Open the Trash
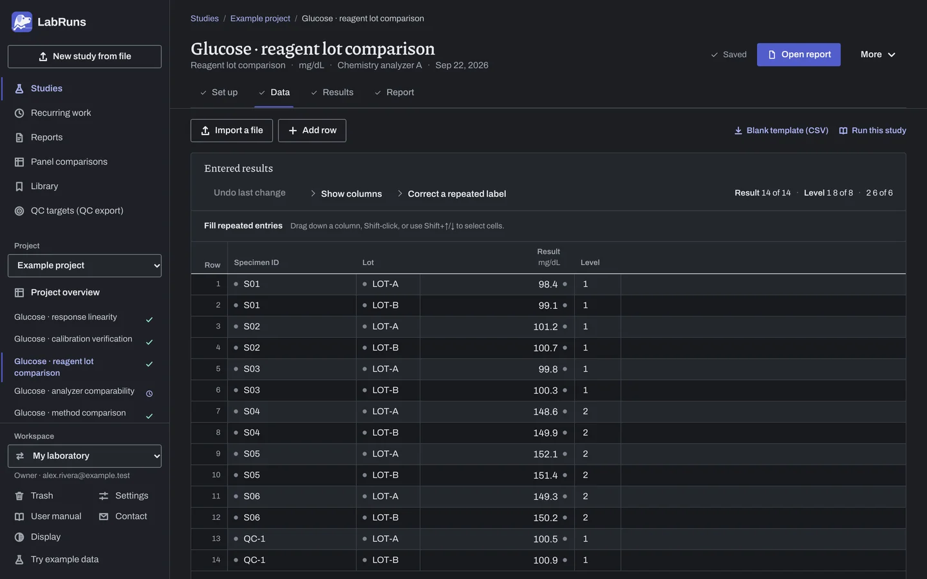Screen dimensions: 927x579 click(x=34, y=496)
